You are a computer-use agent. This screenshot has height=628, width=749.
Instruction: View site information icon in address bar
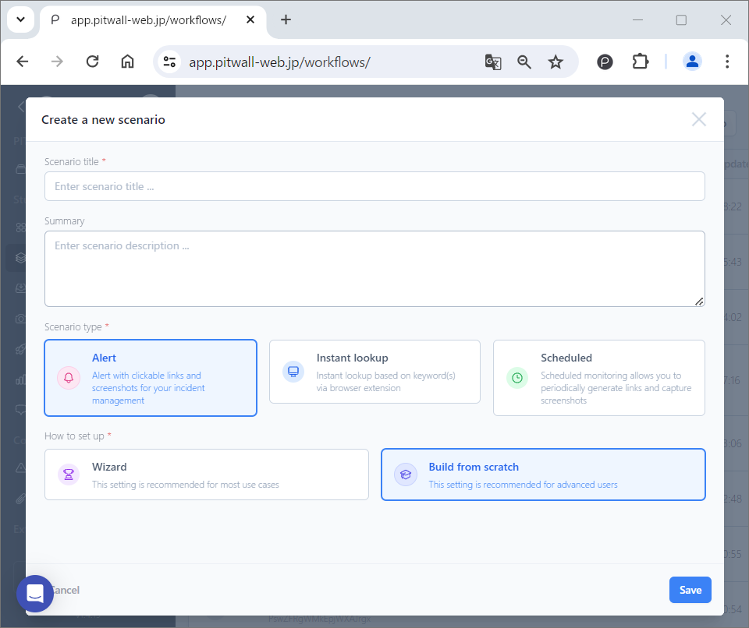pos(170,62)
